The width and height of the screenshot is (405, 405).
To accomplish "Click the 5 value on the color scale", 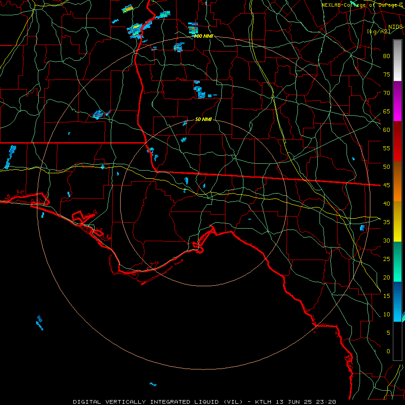I will pos(388,333).
